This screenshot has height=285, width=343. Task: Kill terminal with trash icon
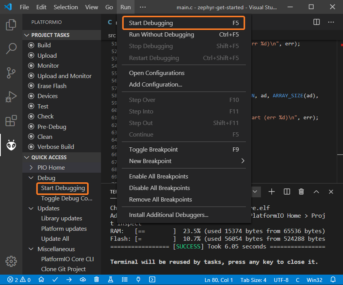(x=301, y=192)
